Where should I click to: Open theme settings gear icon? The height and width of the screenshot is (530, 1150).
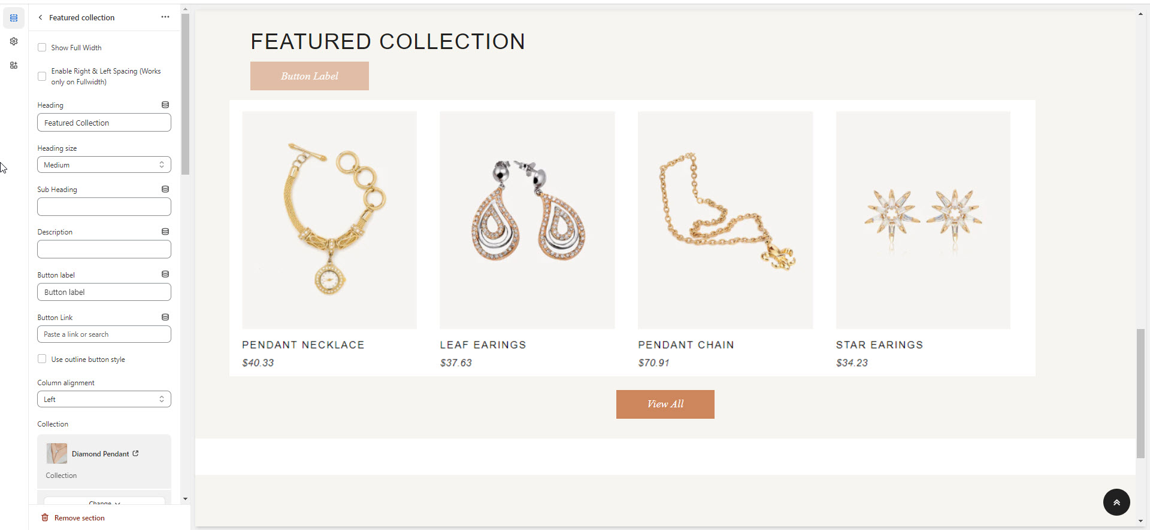tap(14, 41)
